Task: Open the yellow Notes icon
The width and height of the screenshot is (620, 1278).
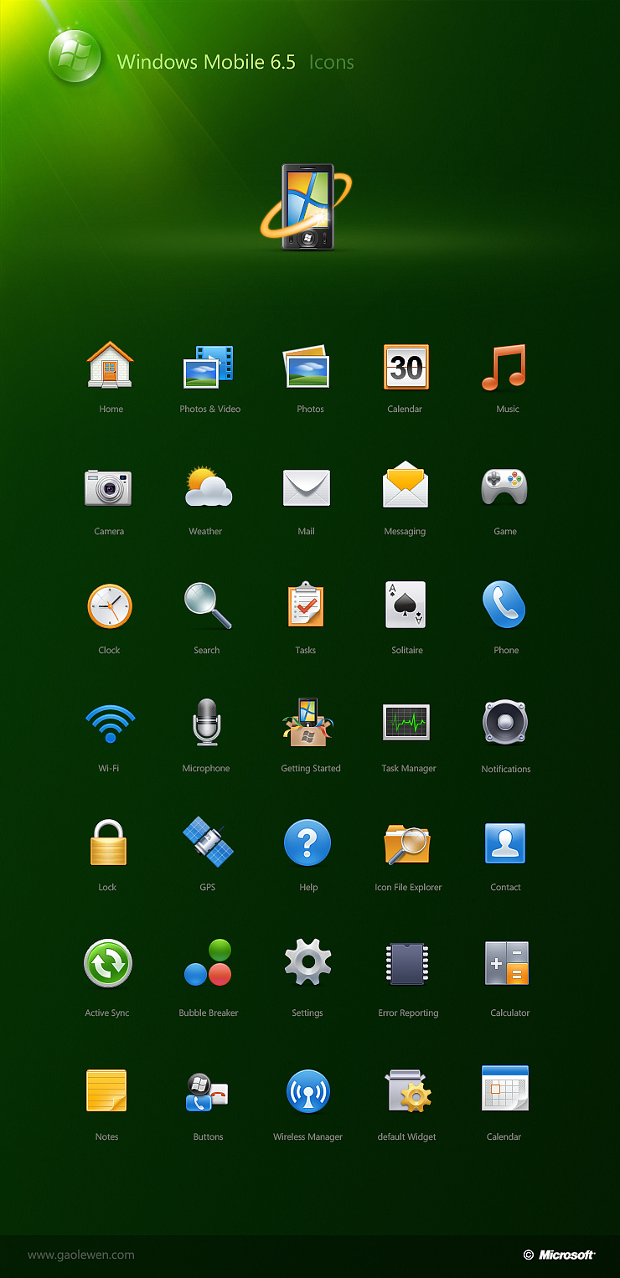Action: point(106,1090)
